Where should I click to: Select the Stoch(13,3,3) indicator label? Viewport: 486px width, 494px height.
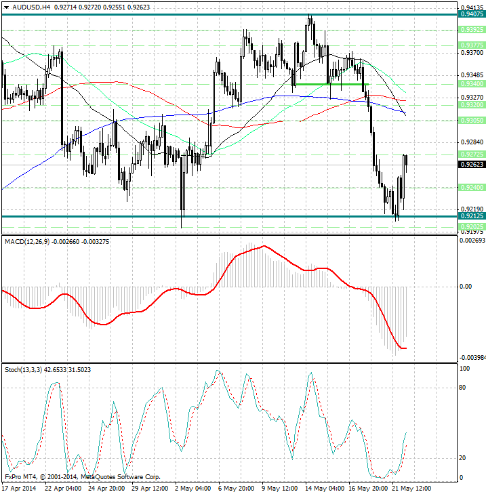(x=23, y=369)
